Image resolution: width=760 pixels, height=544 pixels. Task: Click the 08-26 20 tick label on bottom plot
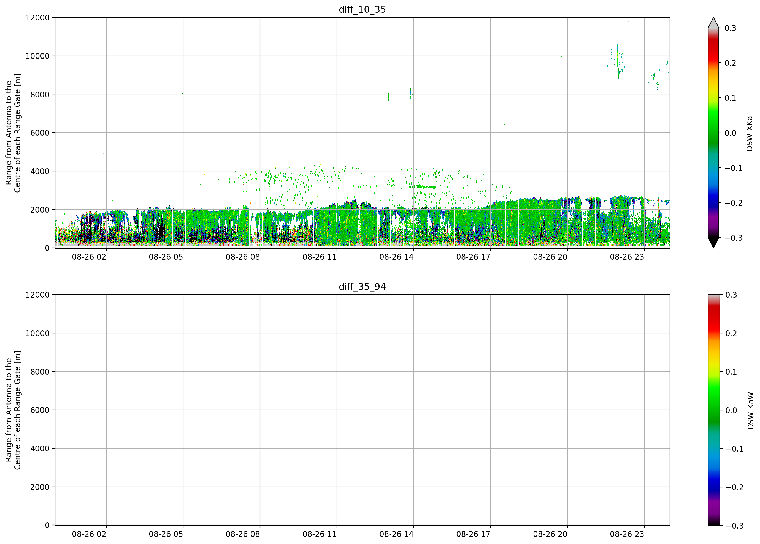point(550,534)
